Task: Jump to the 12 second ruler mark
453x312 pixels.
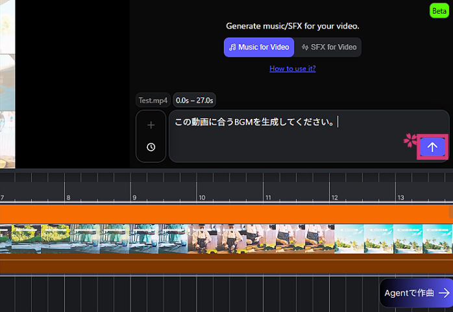Action: point(333,197)
